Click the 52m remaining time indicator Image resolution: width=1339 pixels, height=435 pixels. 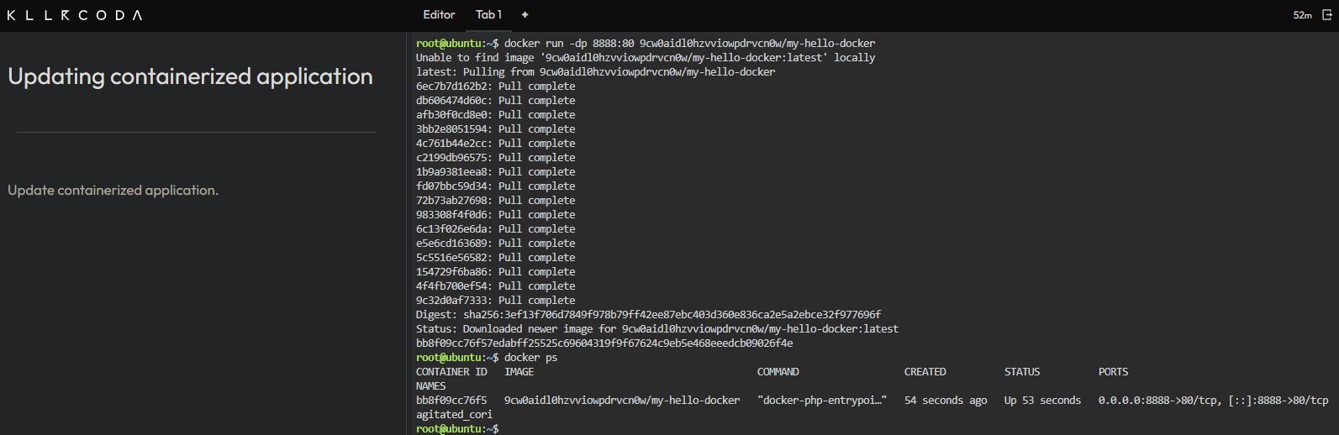click(x=1302, y=15)
